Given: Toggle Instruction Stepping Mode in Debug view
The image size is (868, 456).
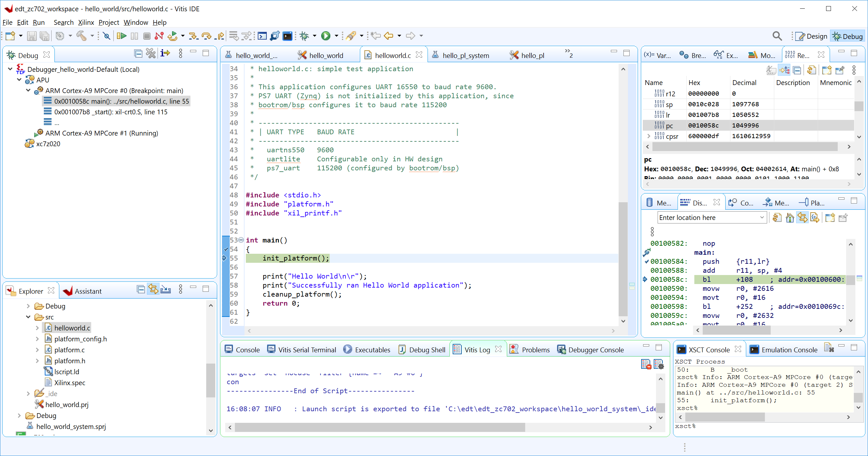Looking at the screenshot, I should (165, 53).
